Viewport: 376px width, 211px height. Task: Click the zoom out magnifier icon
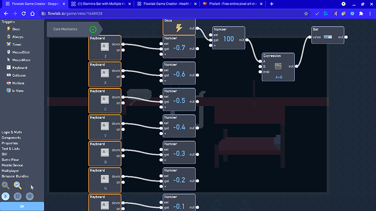17,185
